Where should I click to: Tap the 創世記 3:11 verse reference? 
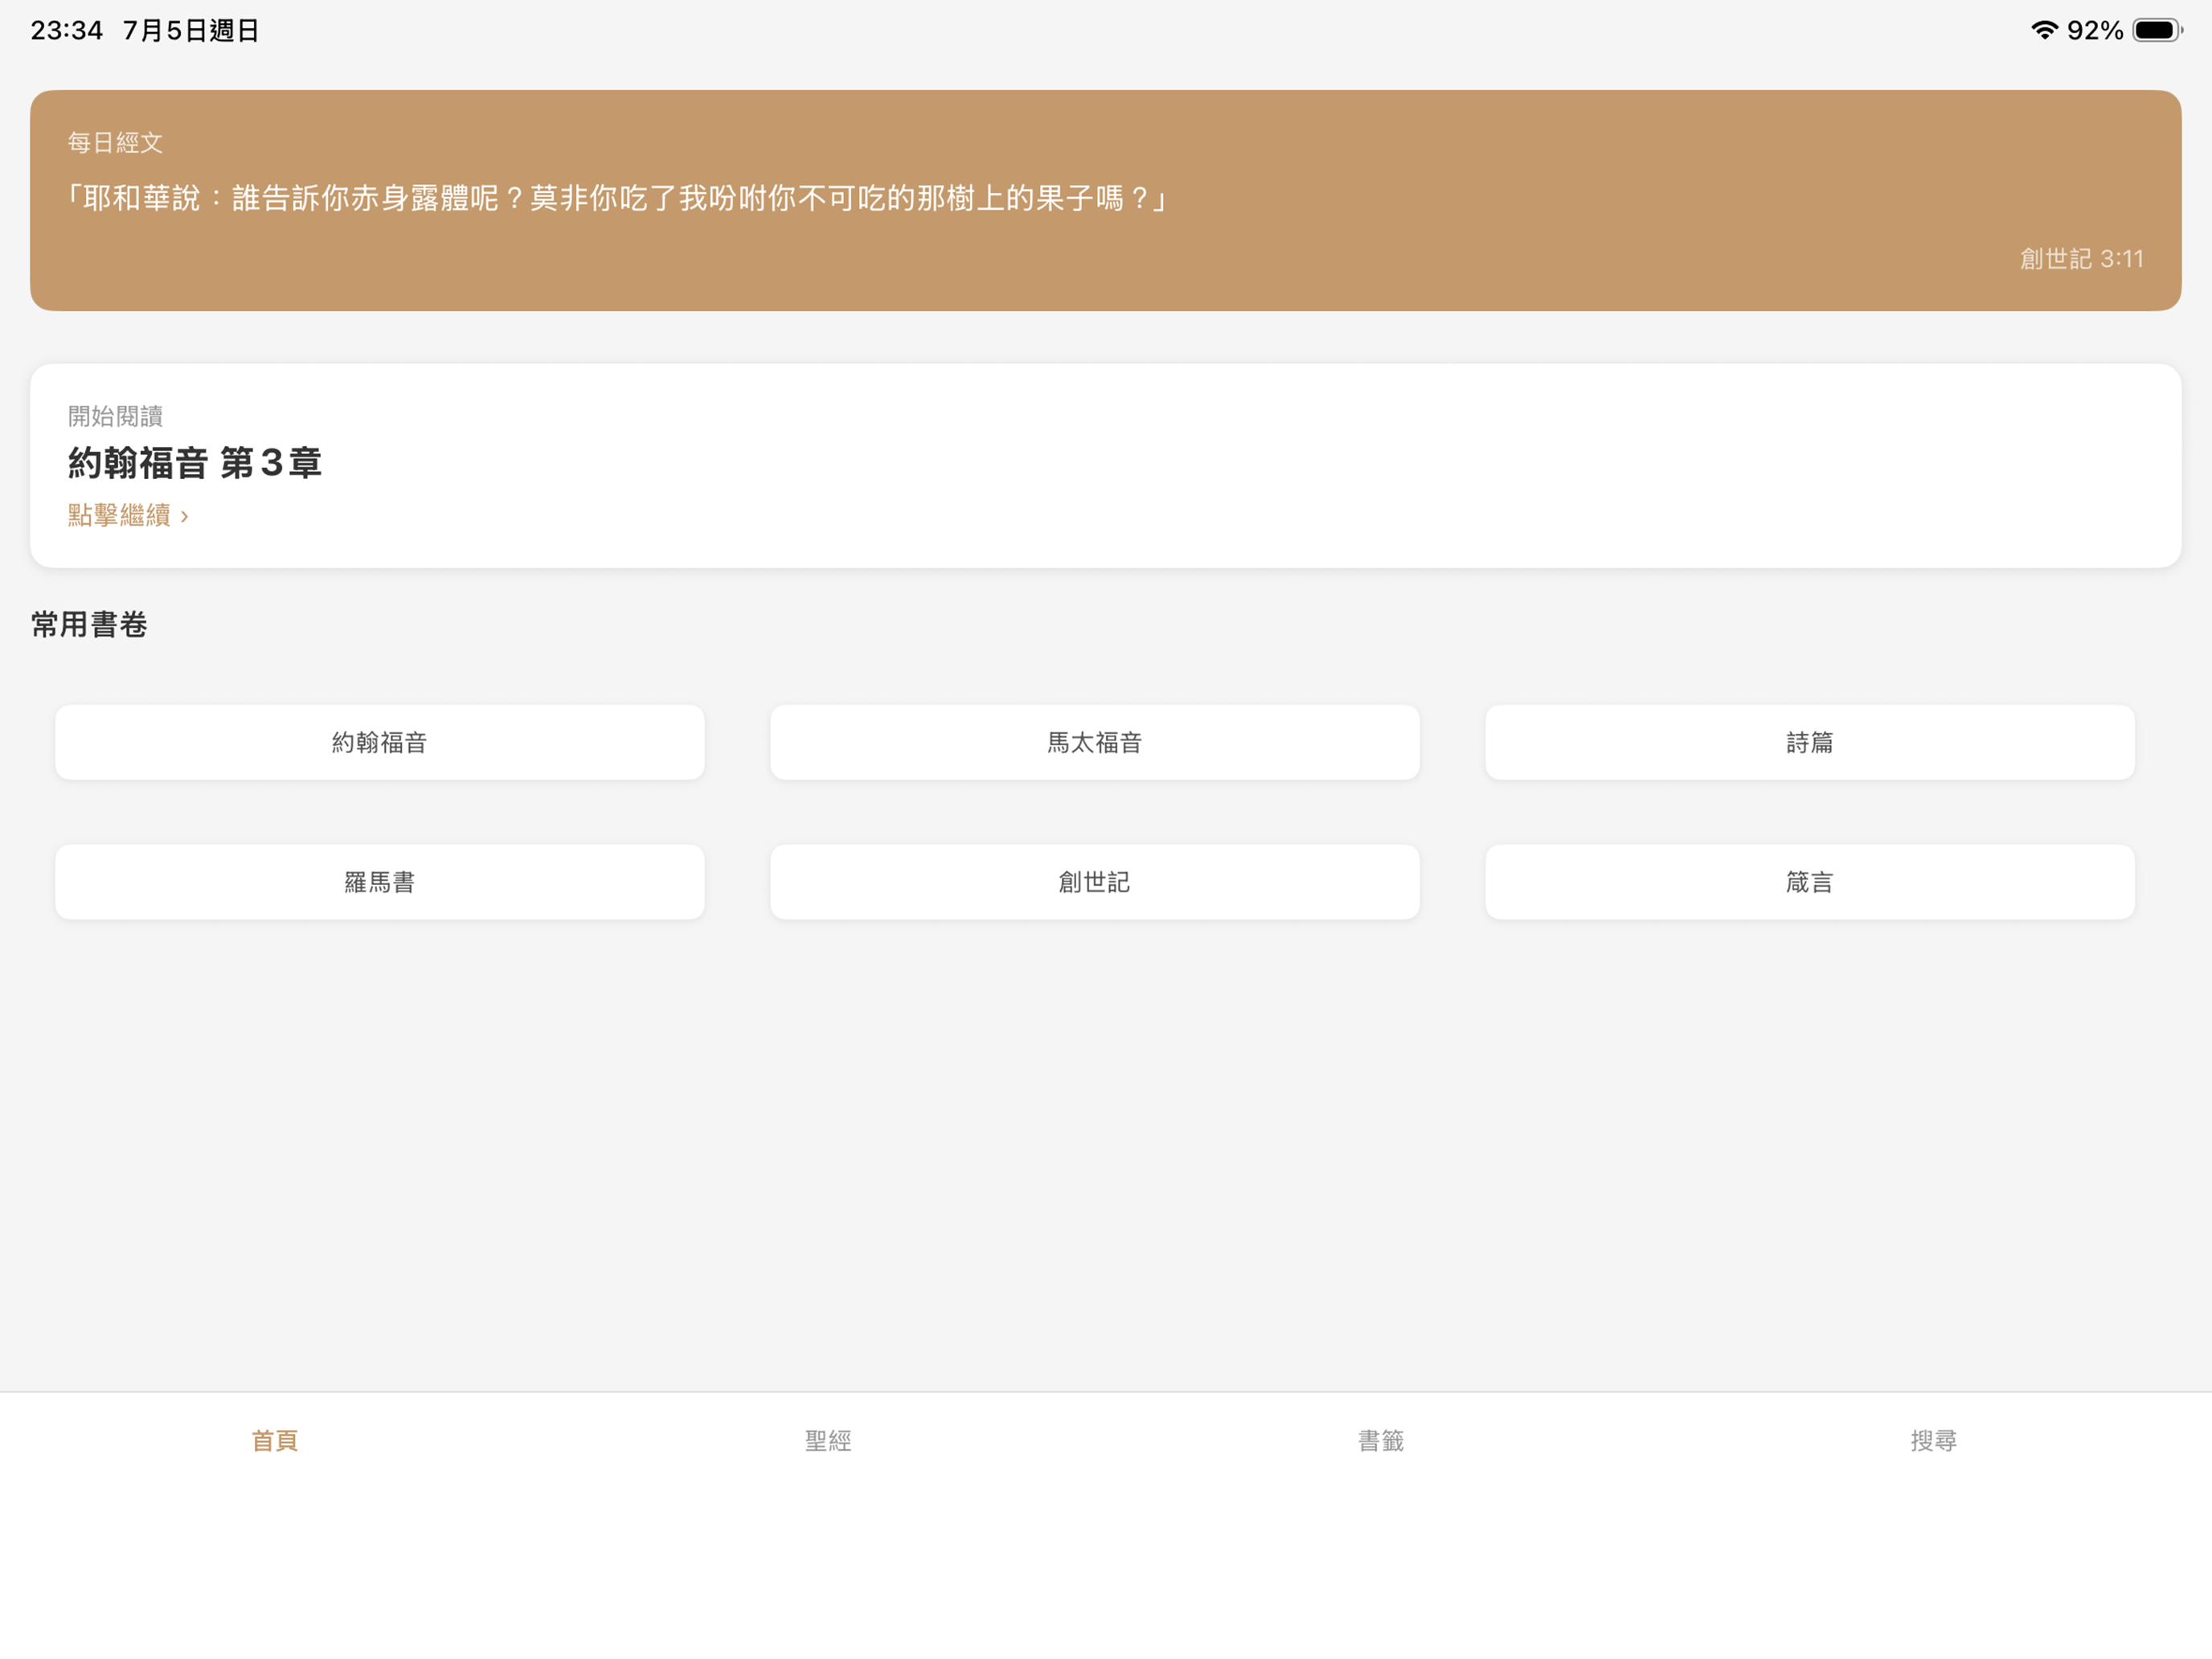[x=2081, y=259]
